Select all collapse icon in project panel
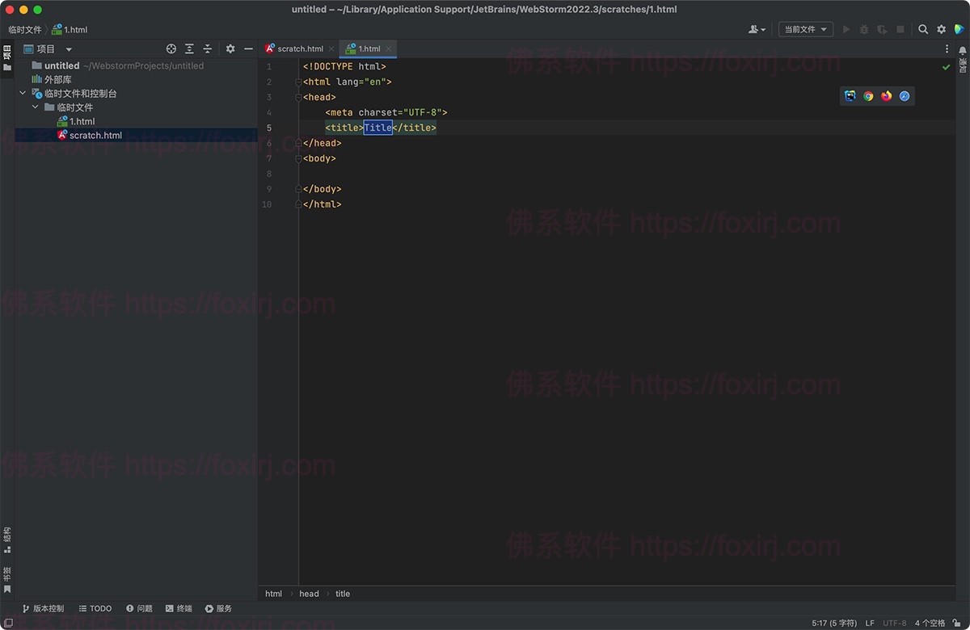 [208, 48]
